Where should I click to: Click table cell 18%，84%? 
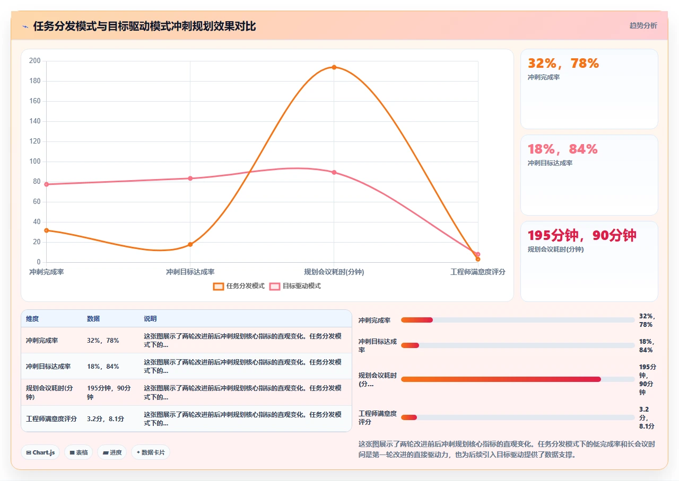point(103,367)
